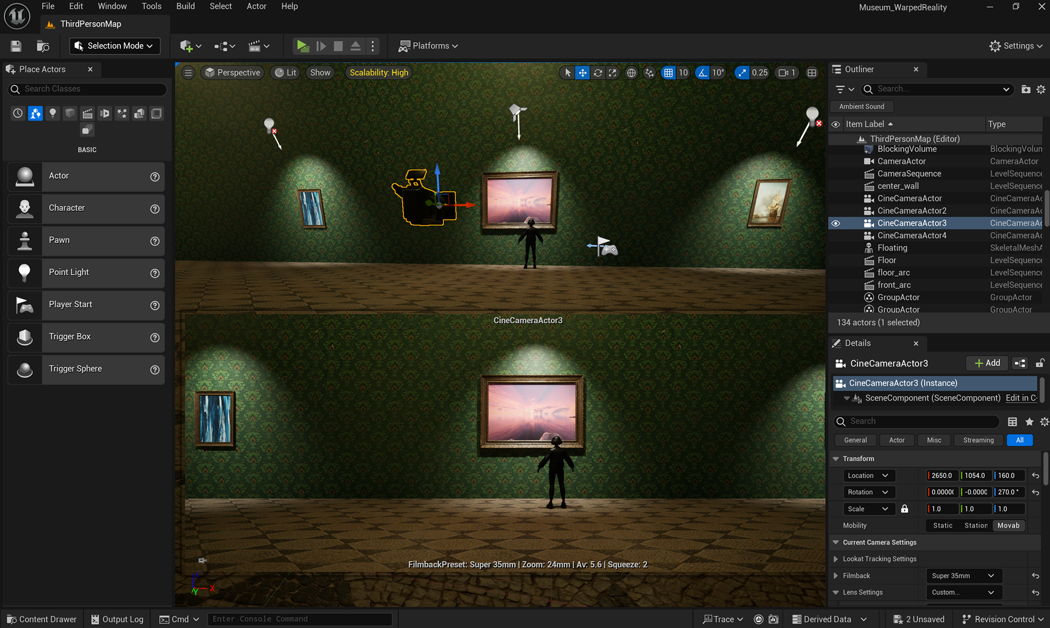Select the scale transform tool
1050x628 pixels.
[x=612, y=73]
